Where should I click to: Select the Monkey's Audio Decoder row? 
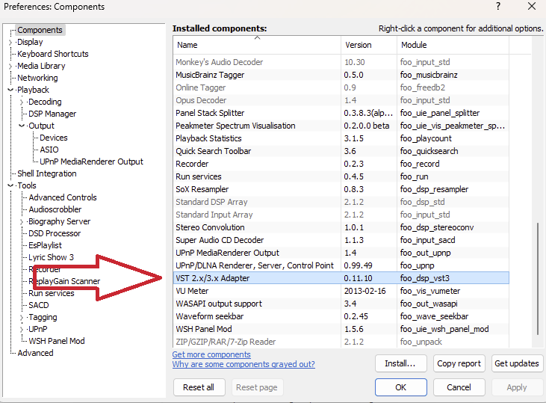(x=341, y=62)
